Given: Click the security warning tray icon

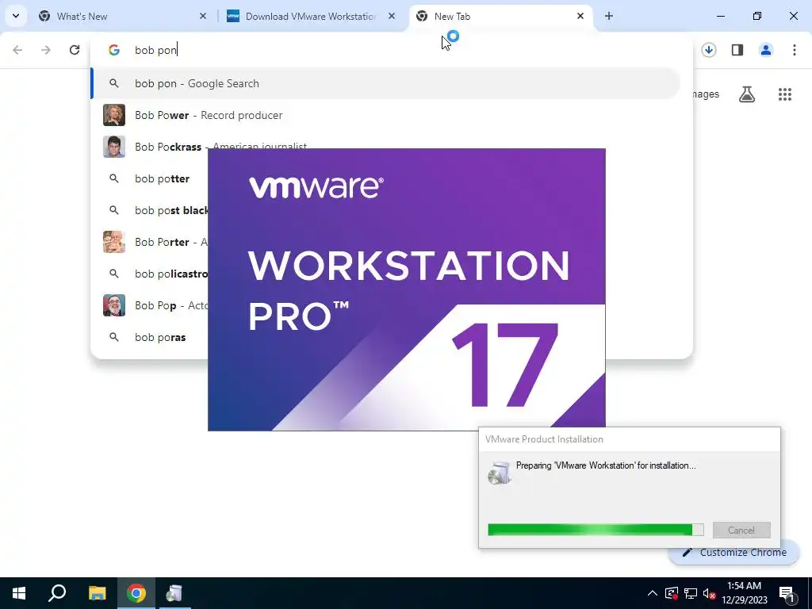Looking at the screenshot, I should (x=672, y=593).
